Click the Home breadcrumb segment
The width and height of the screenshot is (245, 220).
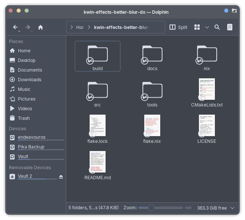[80, 27]
